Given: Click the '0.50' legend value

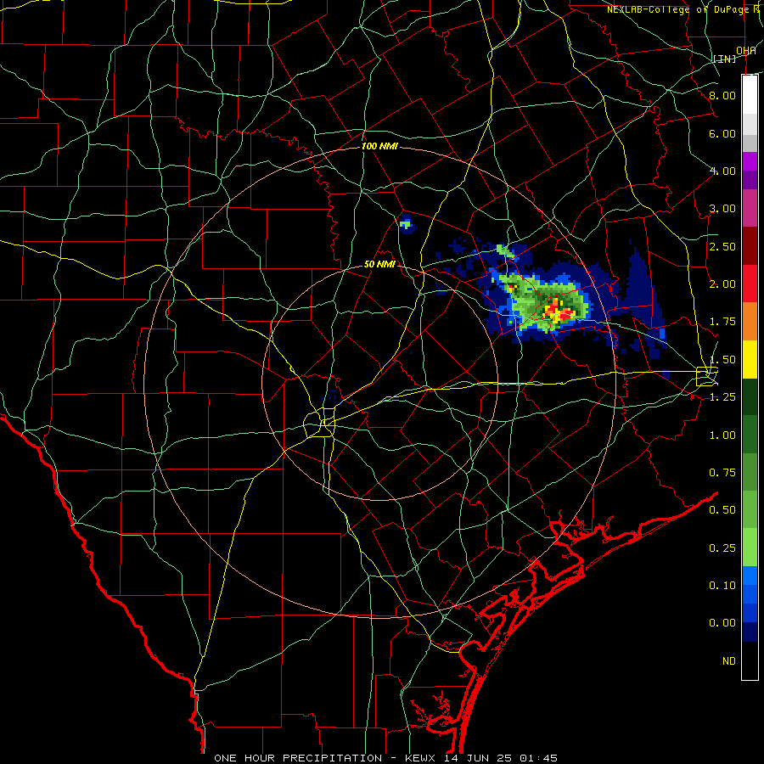Looking at the screenshot, I should point(722,510).
